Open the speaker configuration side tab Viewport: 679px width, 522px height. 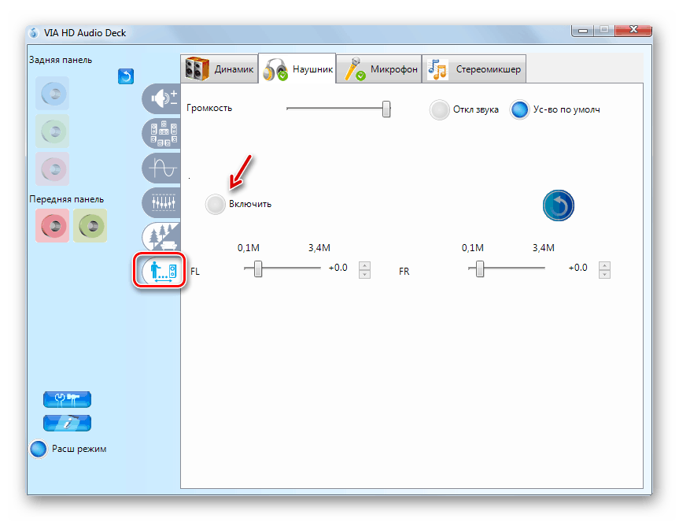pos(161,133)
